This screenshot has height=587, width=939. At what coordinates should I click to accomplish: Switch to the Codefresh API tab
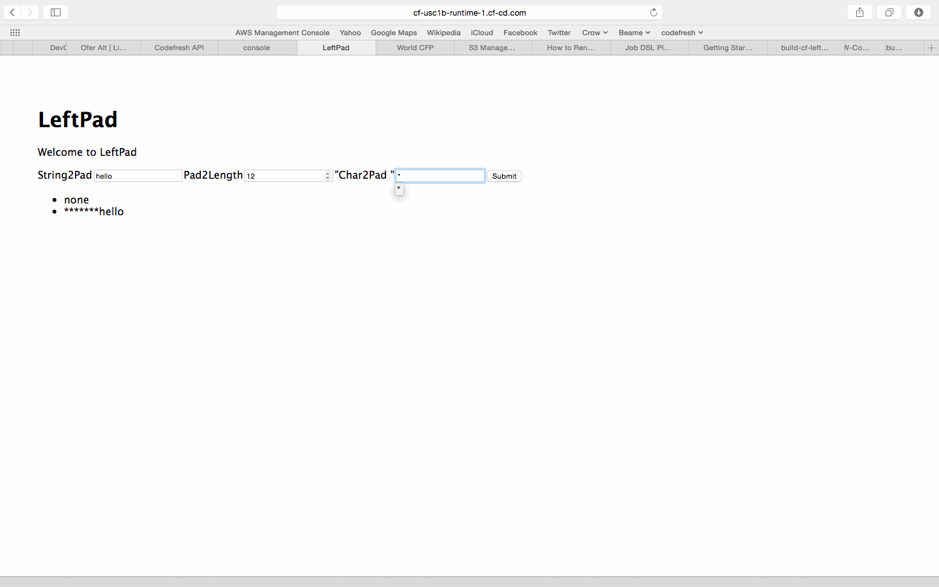tap(179, 48)
